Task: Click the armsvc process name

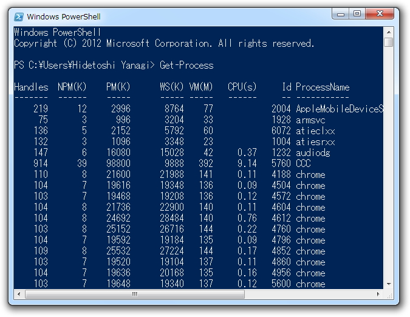Action: (x=310, y=120)
